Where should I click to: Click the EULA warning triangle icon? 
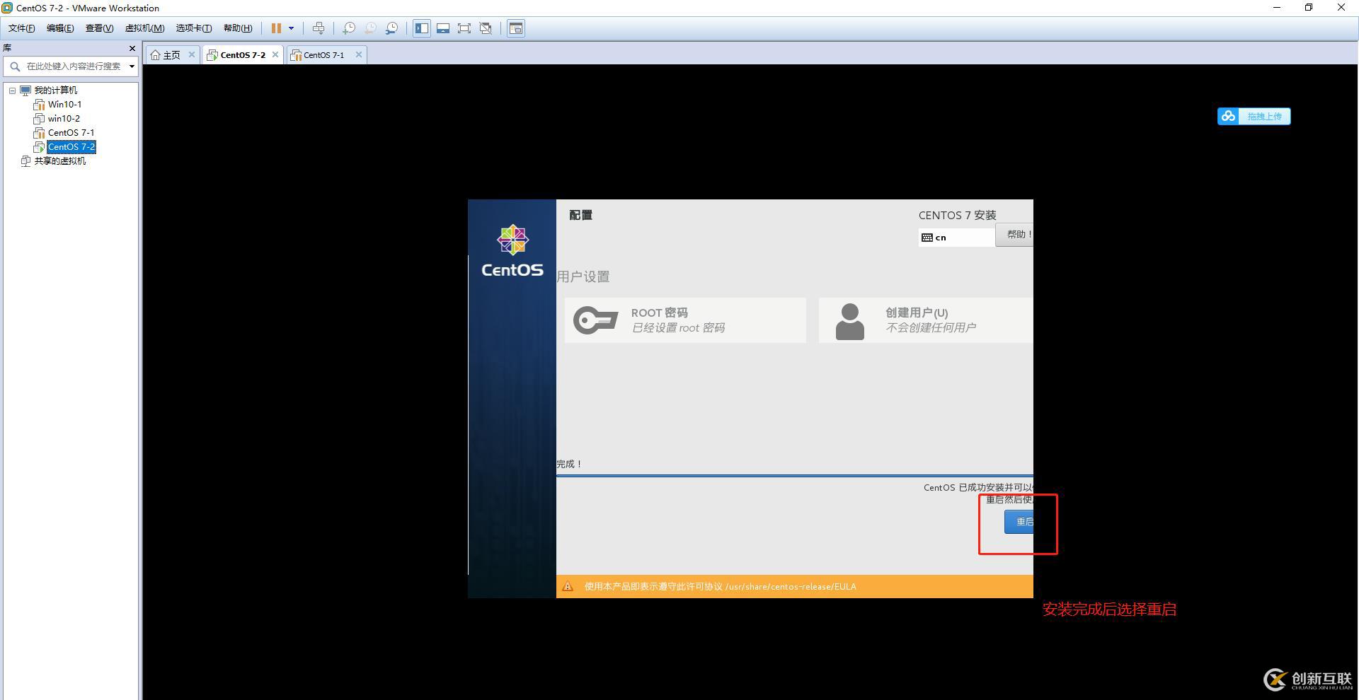tap(568, 586)
